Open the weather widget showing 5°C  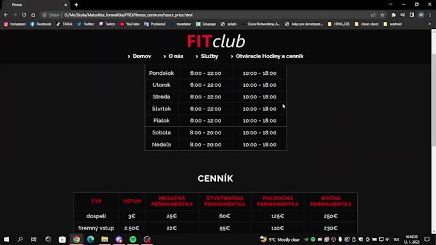(280, 239)
